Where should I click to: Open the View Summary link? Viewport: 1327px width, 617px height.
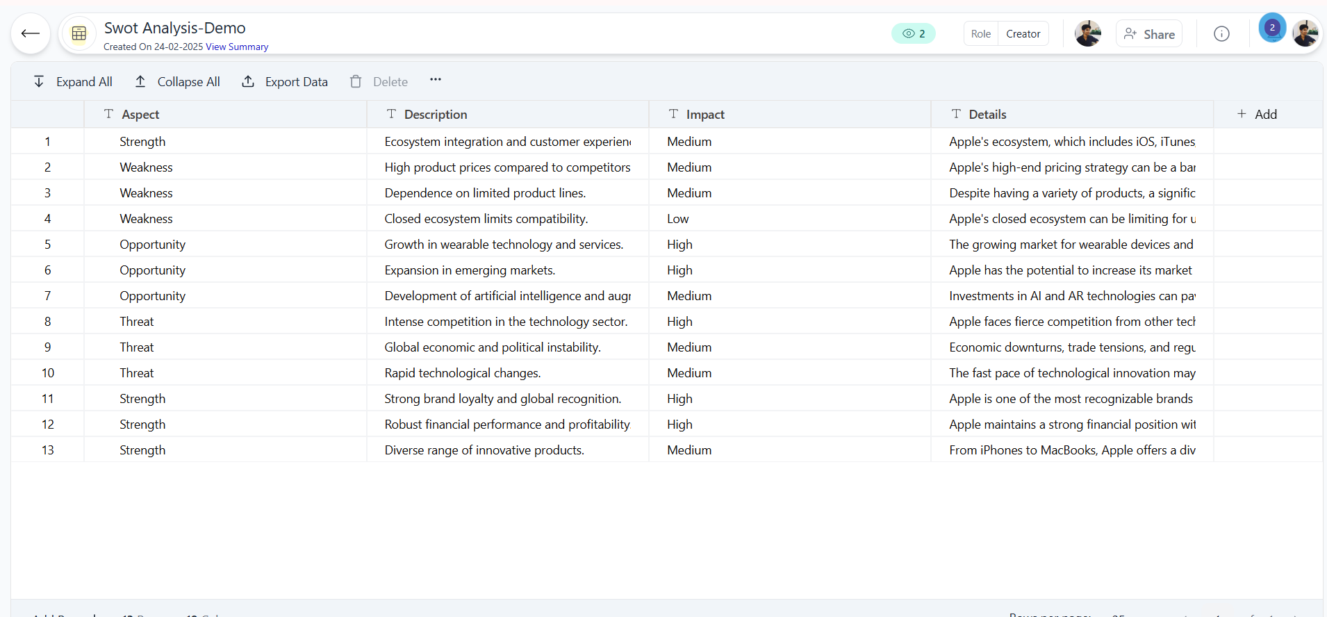[x=237, y=47]
